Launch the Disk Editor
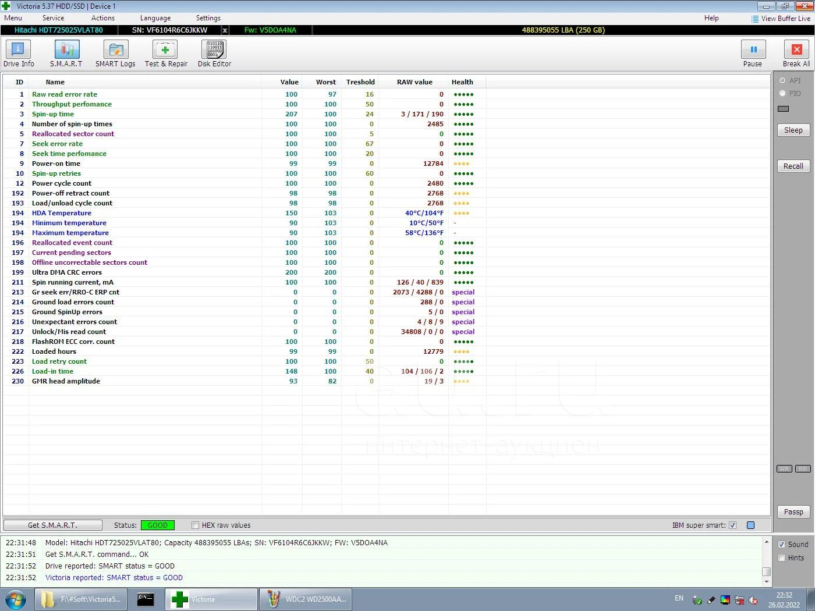The width and height of the screenshot is (815, 611). 214,54
